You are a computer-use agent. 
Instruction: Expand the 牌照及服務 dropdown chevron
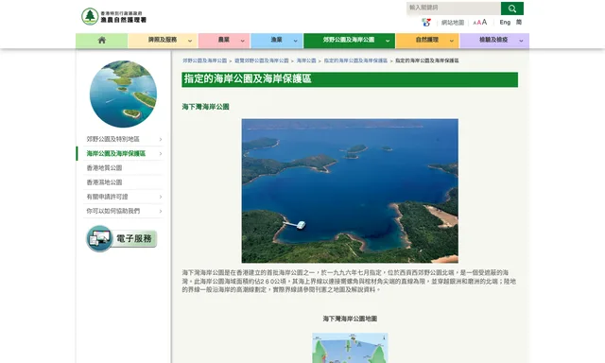point(190,41)
